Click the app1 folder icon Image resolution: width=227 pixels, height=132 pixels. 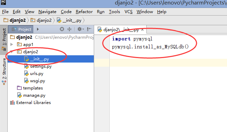click(x=19, y=44)
